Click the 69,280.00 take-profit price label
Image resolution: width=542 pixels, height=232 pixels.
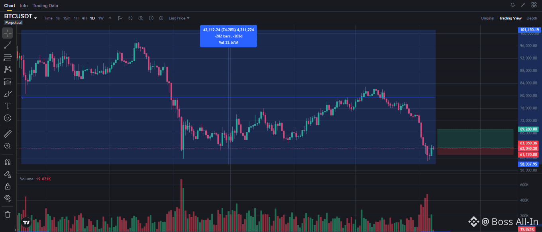tap(529, 129)
